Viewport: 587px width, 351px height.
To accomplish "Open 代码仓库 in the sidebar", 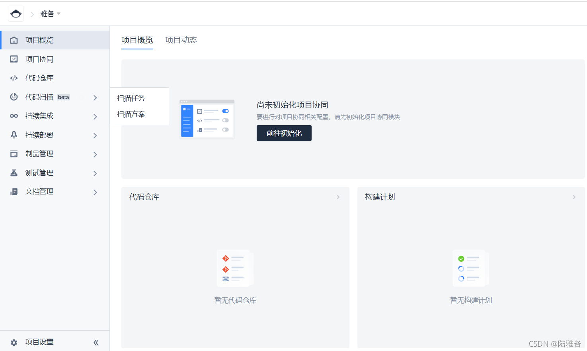I will tap(55, 78).
